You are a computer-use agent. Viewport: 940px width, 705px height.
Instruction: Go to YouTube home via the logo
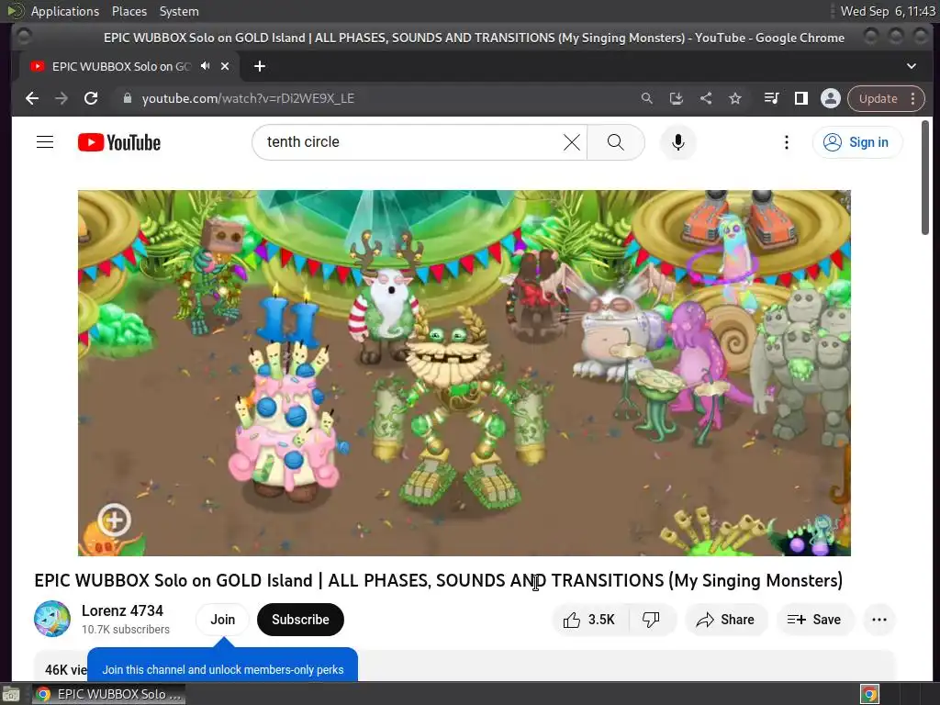pyautogui.click(x=119, y=142)
